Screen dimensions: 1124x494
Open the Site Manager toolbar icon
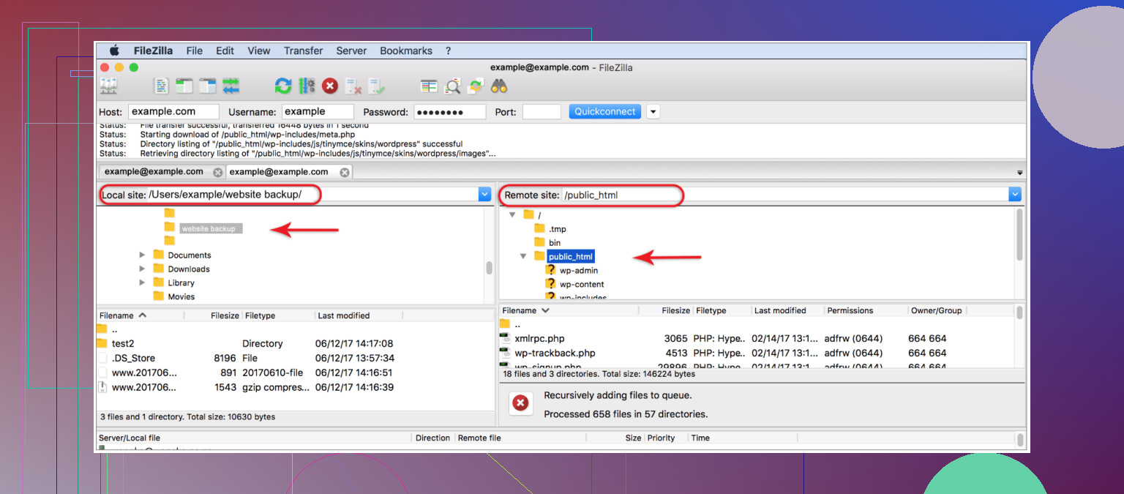coord(109,86)
